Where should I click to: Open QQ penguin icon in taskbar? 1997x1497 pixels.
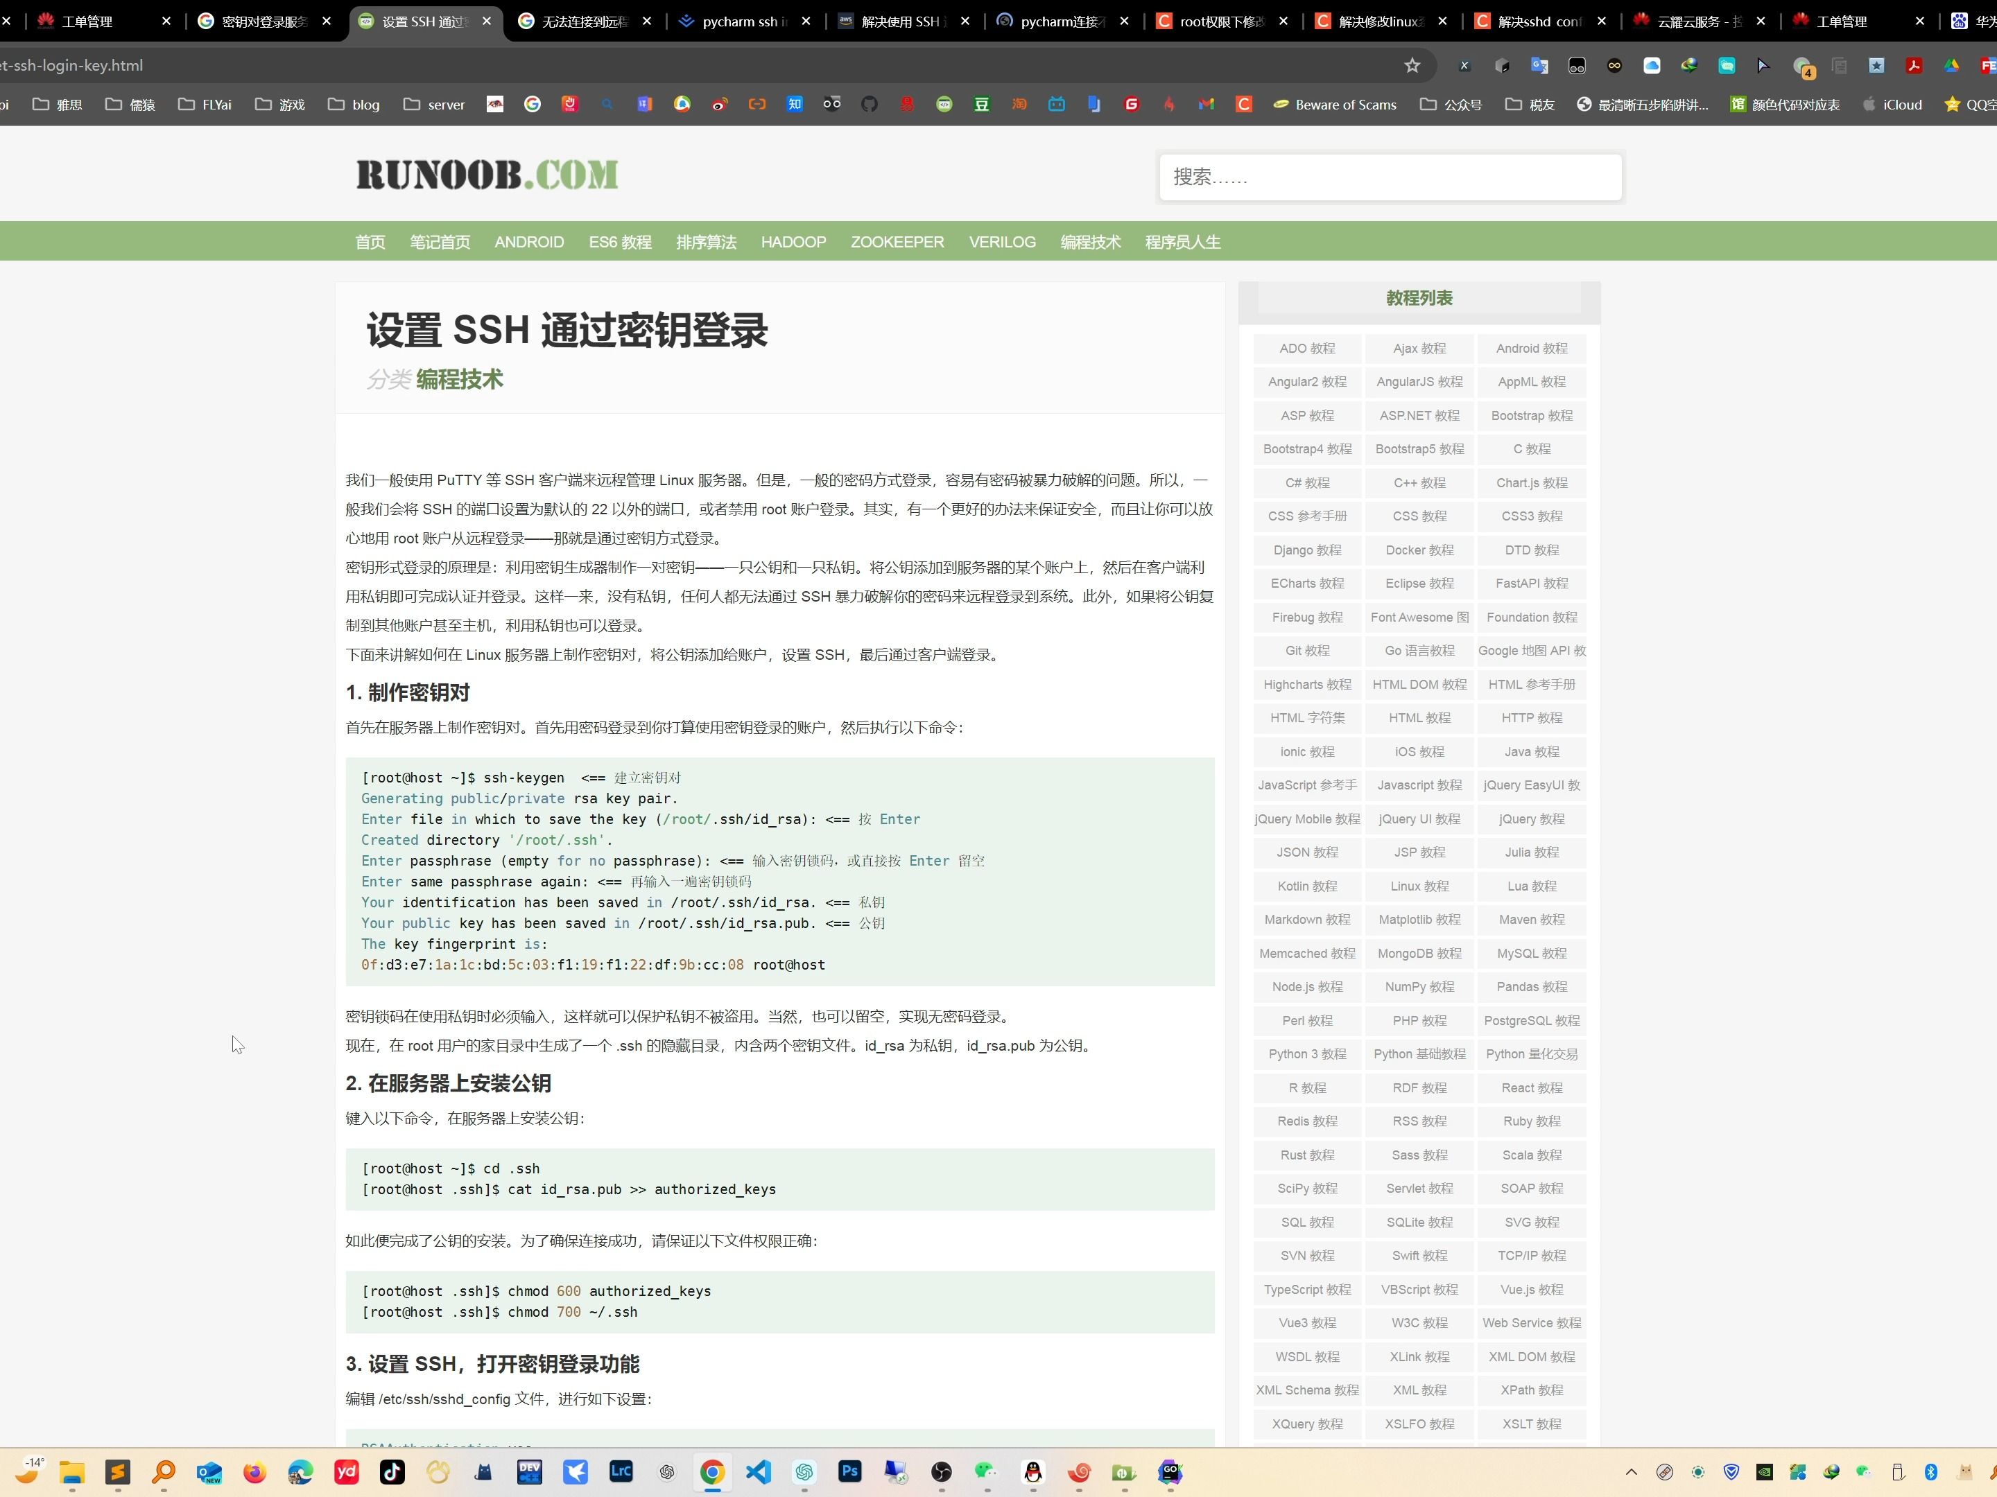pyautogui.click(x=1032, y=1473)
